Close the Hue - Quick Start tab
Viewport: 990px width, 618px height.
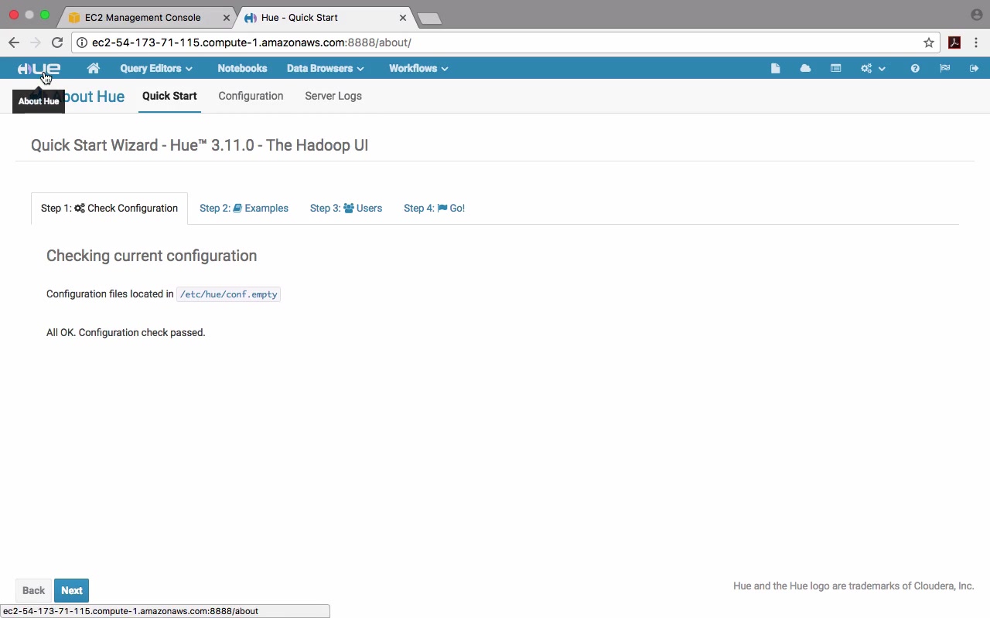pos(403,17)
